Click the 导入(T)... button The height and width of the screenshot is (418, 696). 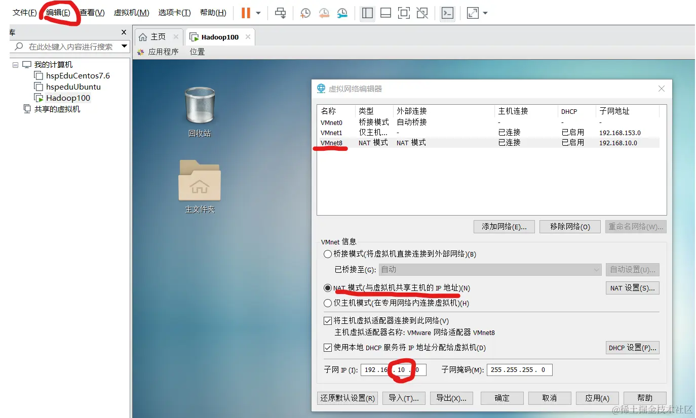click(404, 398)
